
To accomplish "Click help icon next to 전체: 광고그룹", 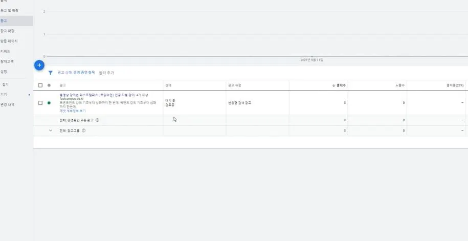I will pyautogui.click(x=83, y=130).
